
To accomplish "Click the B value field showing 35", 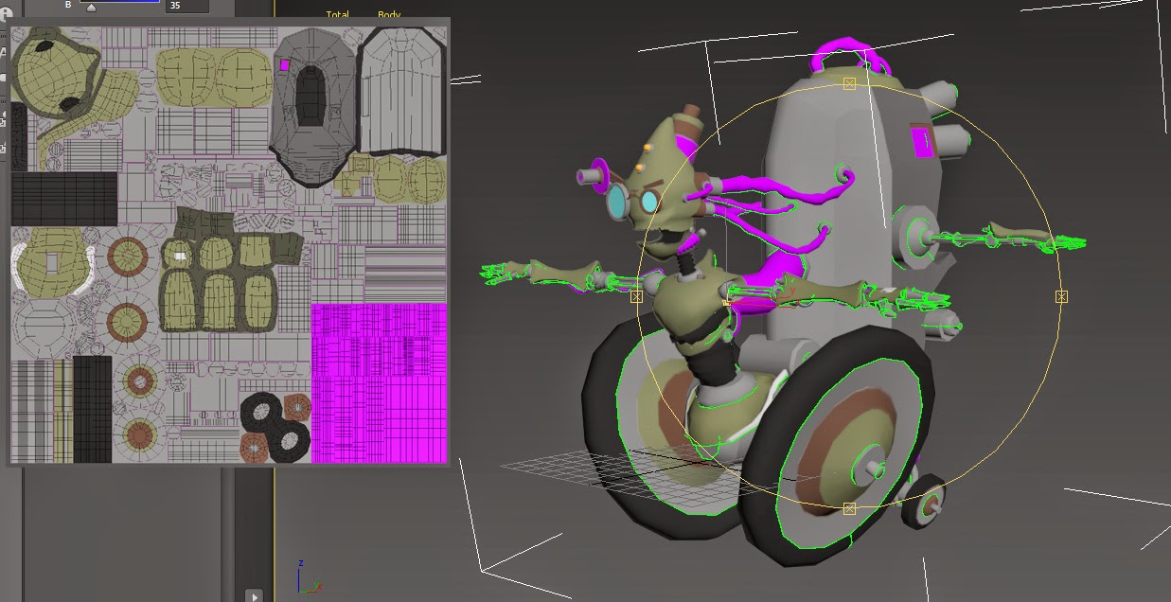I will tap(187, 6).
